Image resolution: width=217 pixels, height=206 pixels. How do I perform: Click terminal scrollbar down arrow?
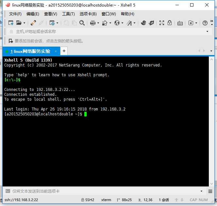211,184
